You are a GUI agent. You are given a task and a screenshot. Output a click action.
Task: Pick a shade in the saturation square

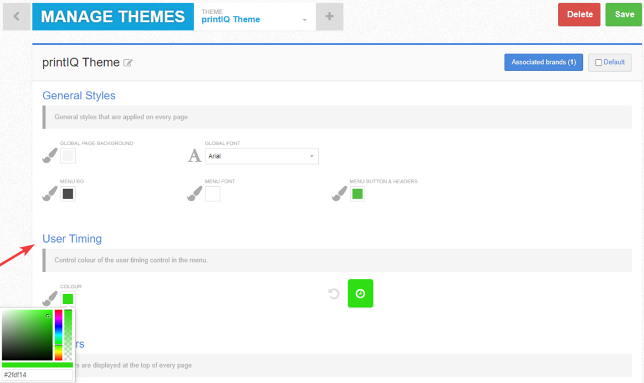27,335
